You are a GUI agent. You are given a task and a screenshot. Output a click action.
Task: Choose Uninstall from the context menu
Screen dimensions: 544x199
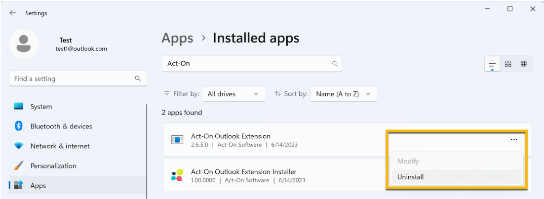(456, 177)
